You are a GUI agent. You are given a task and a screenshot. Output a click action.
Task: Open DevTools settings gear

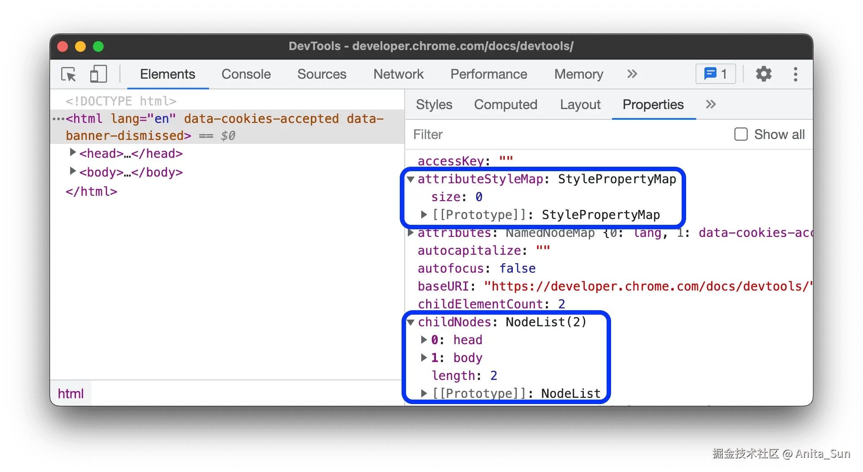[x=763, y=74]
